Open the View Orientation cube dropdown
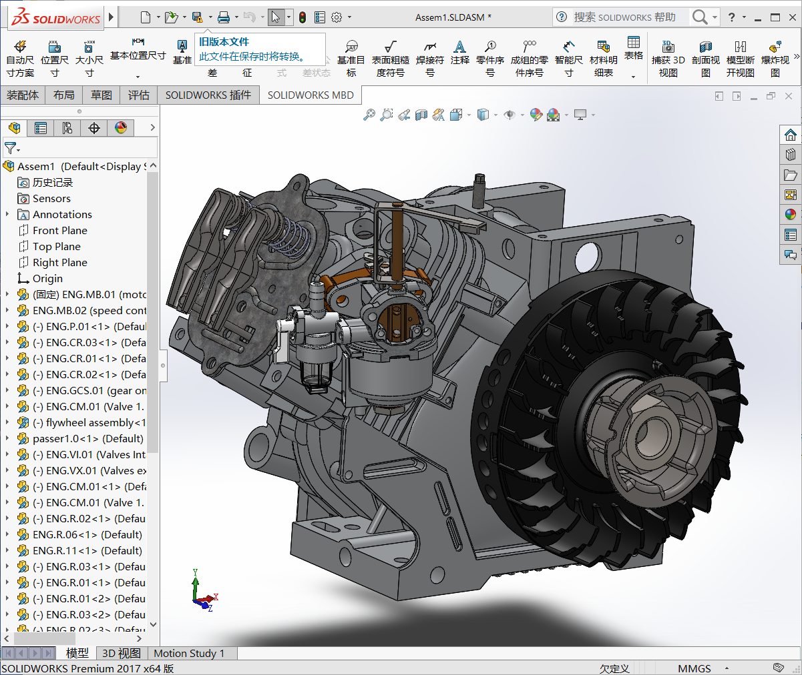Screen dimensions: 802x675 tap(469, 115)
